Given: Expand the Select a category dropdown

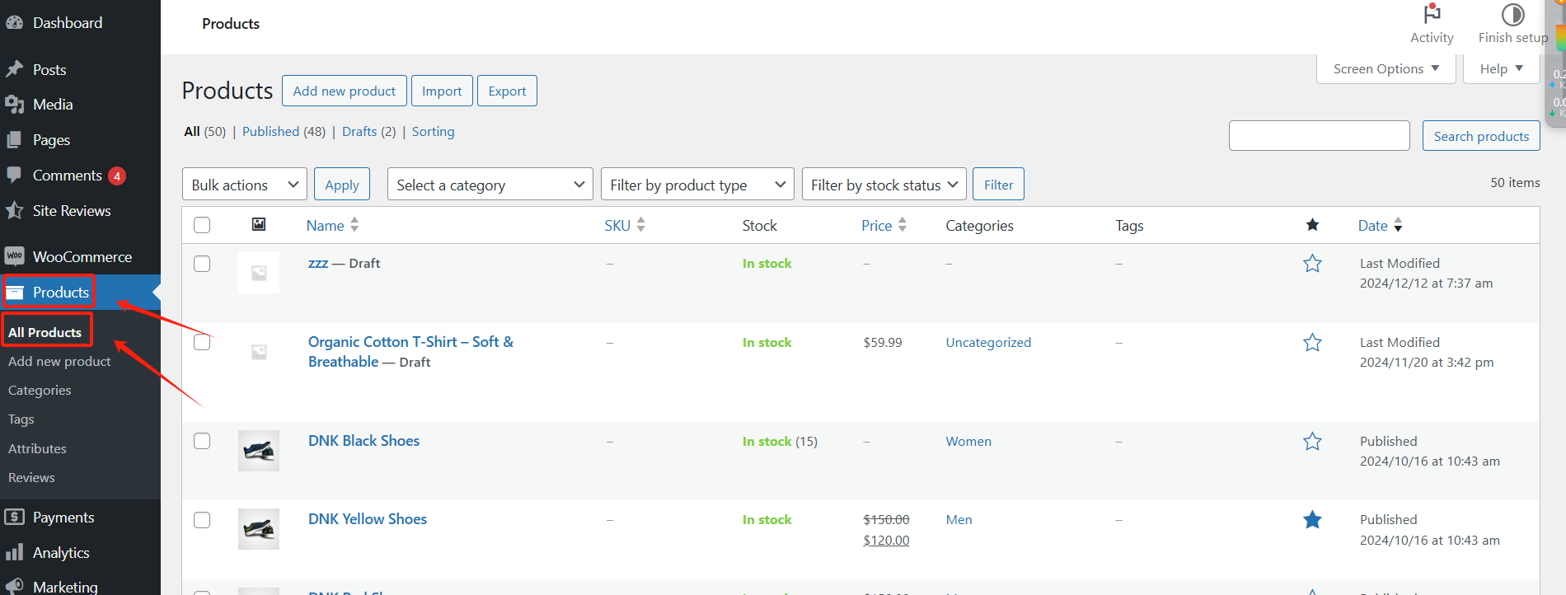Looking at the screenshot, I should [490, 185].
